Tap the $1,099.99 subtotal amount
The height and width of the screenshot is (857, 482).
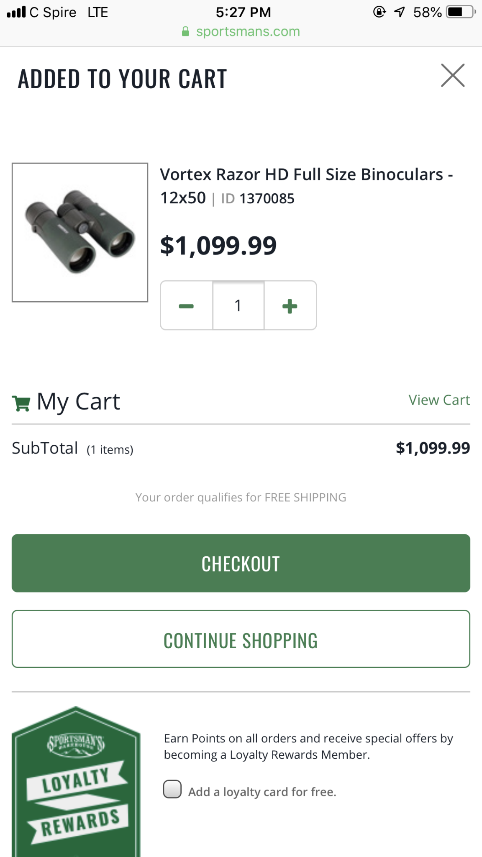click(x=433, y=448)
